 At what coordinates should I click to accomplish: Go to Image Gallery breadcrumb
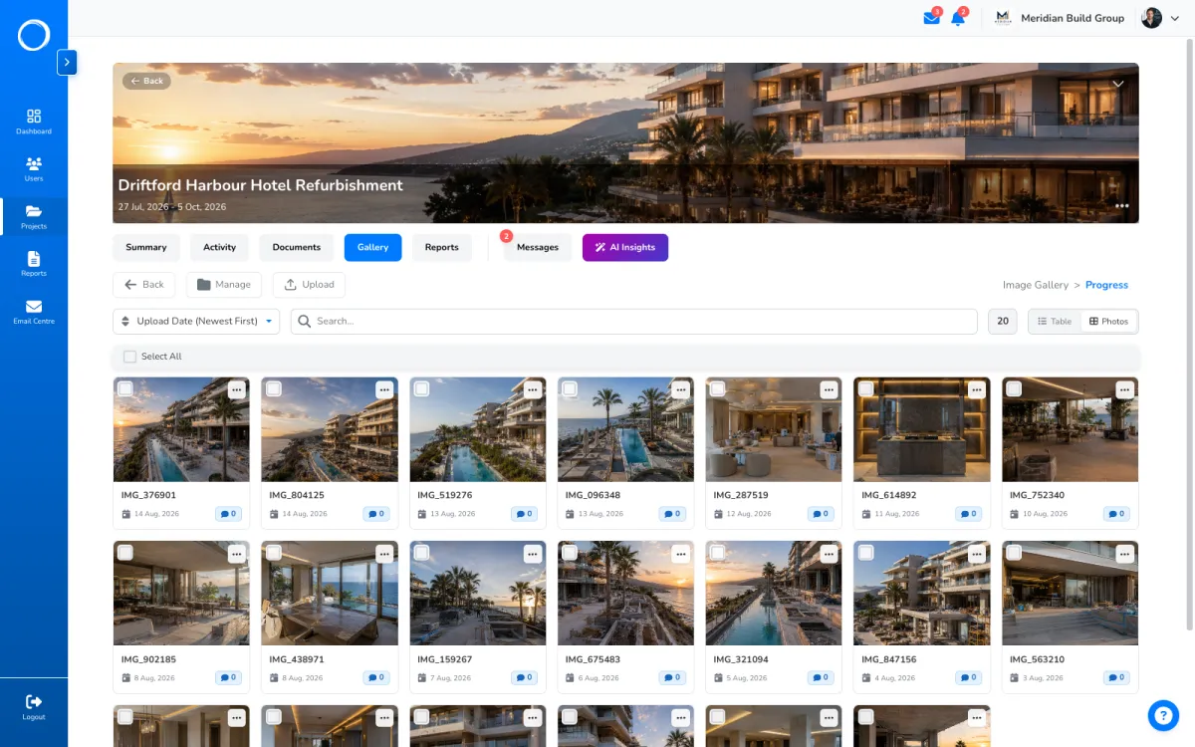tap(1036, 285)
